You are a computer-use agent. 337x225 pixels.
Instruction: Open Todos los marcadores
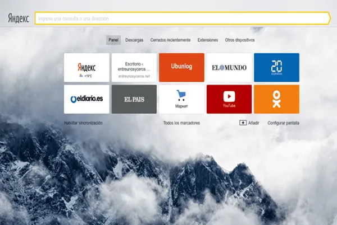pos(181,123)
